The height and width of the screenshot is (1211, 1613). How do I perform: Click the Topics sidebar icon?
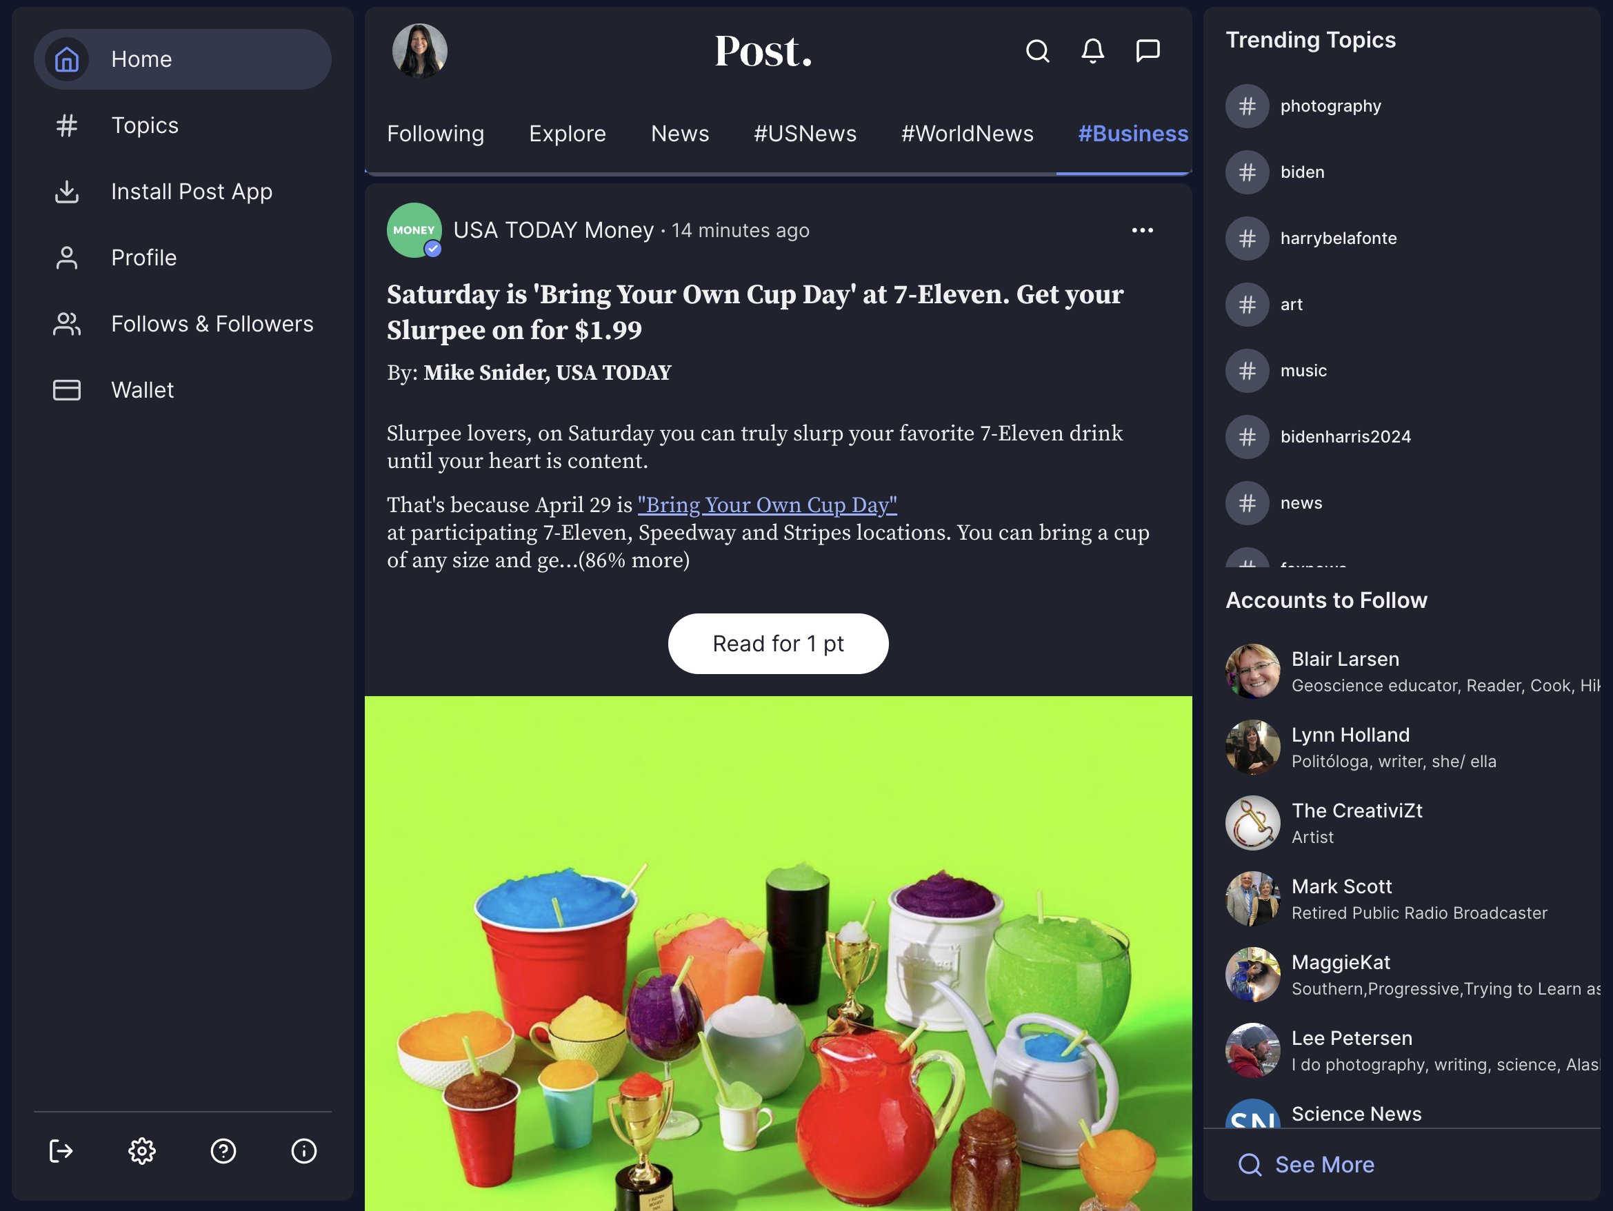pos(66,125)
